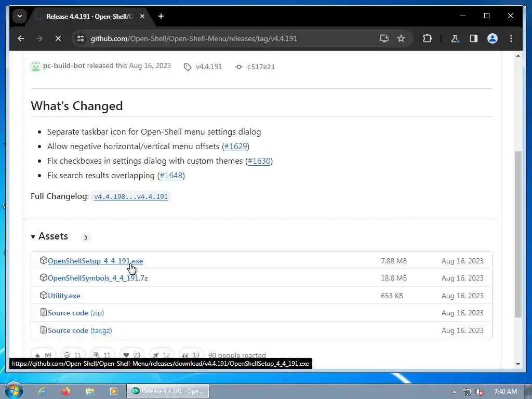
Task: Collapse the Assets section
Action: 49,236
